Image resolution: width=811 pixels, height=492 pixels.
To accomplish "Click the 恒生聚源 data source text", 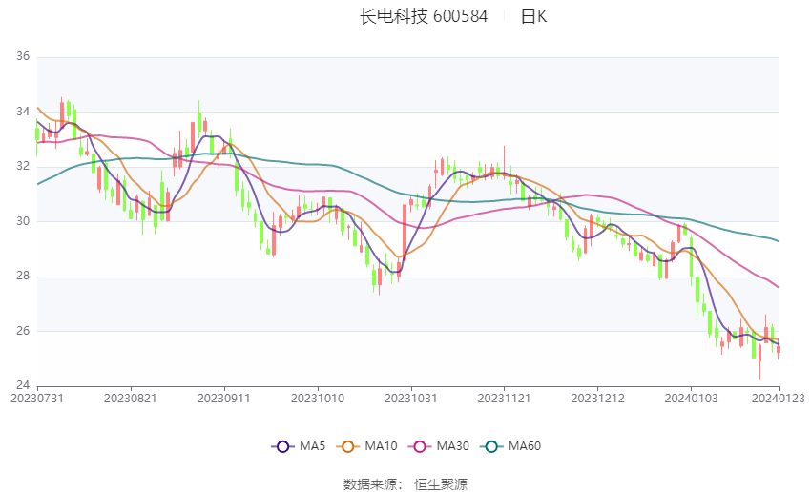I will point(441,484).
